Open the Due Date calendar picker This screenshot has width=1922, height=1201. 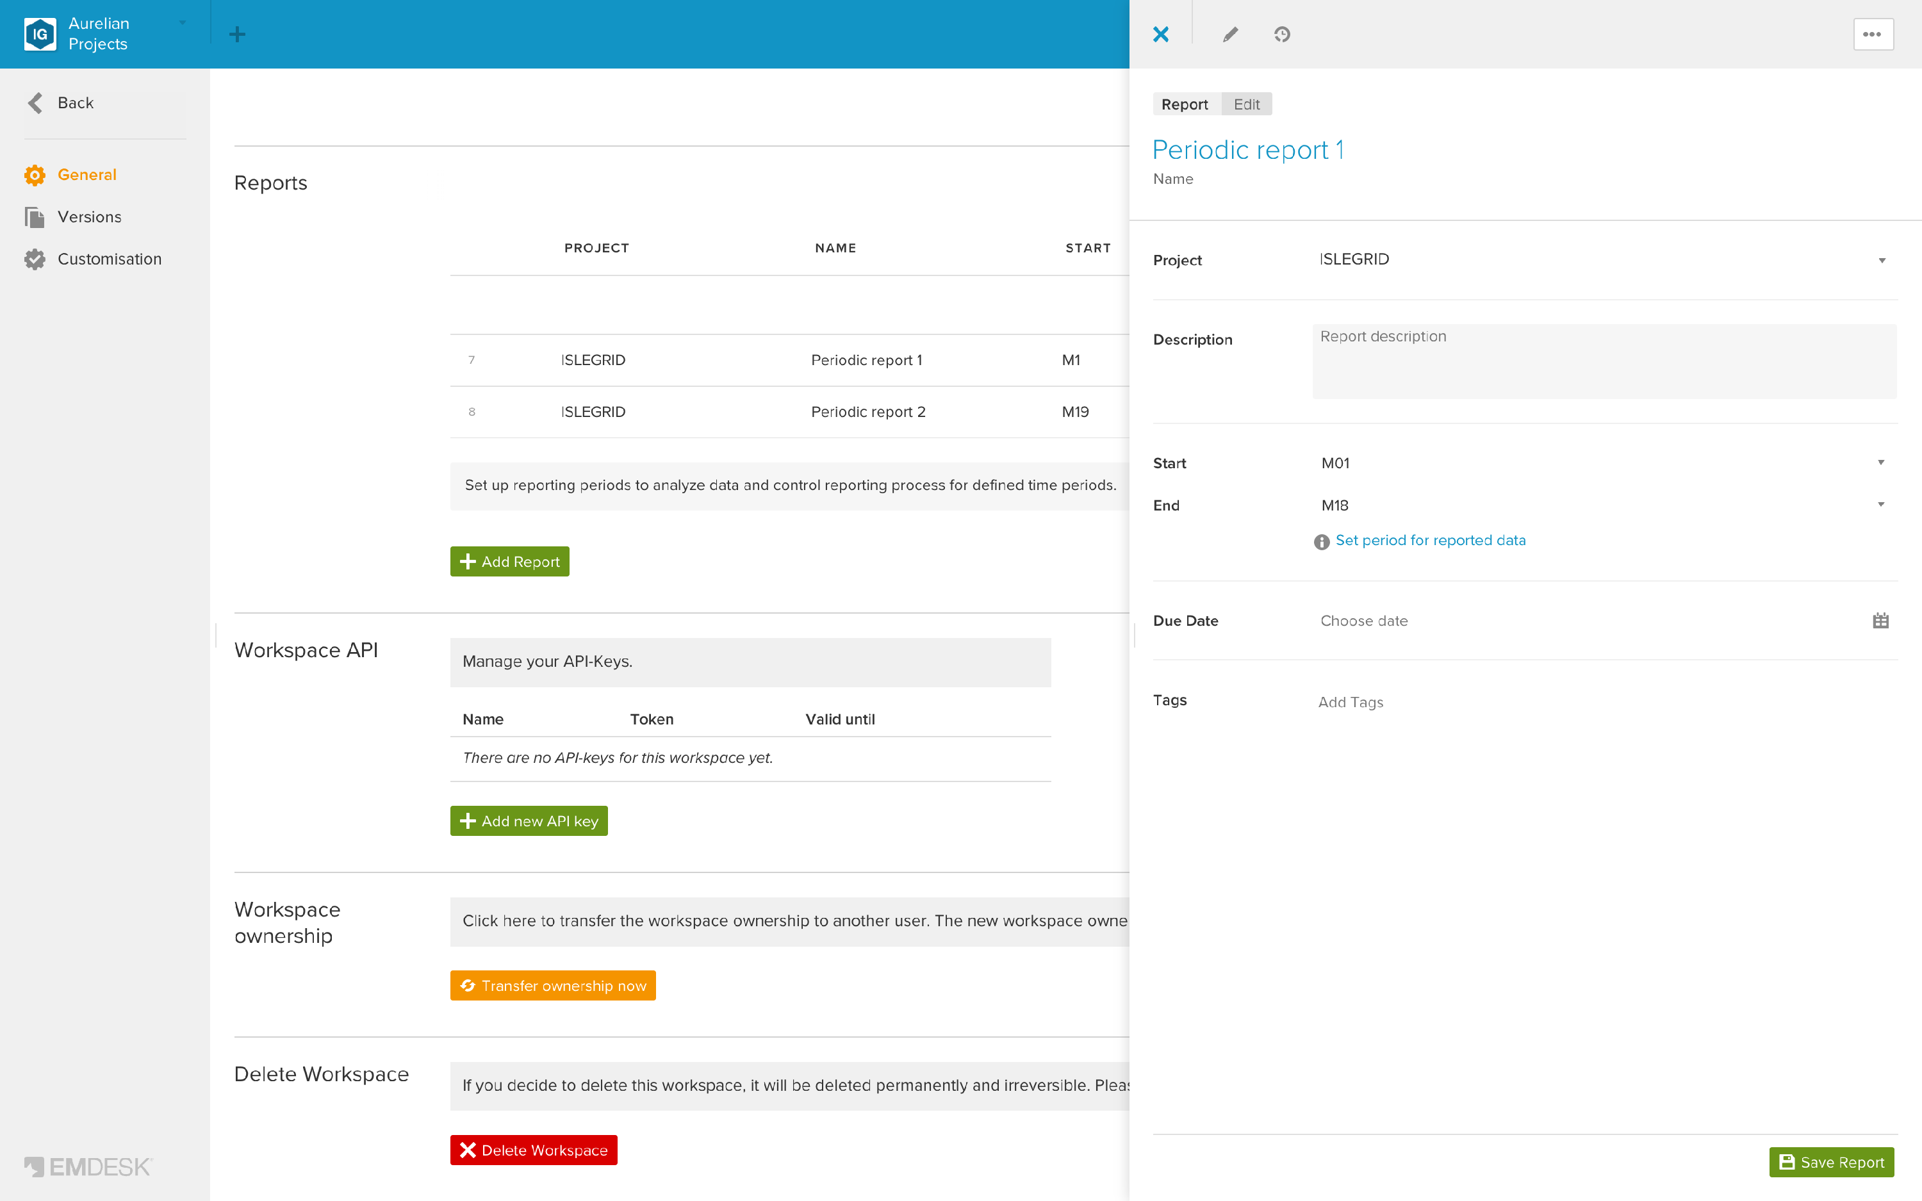tap(1880, 621)
